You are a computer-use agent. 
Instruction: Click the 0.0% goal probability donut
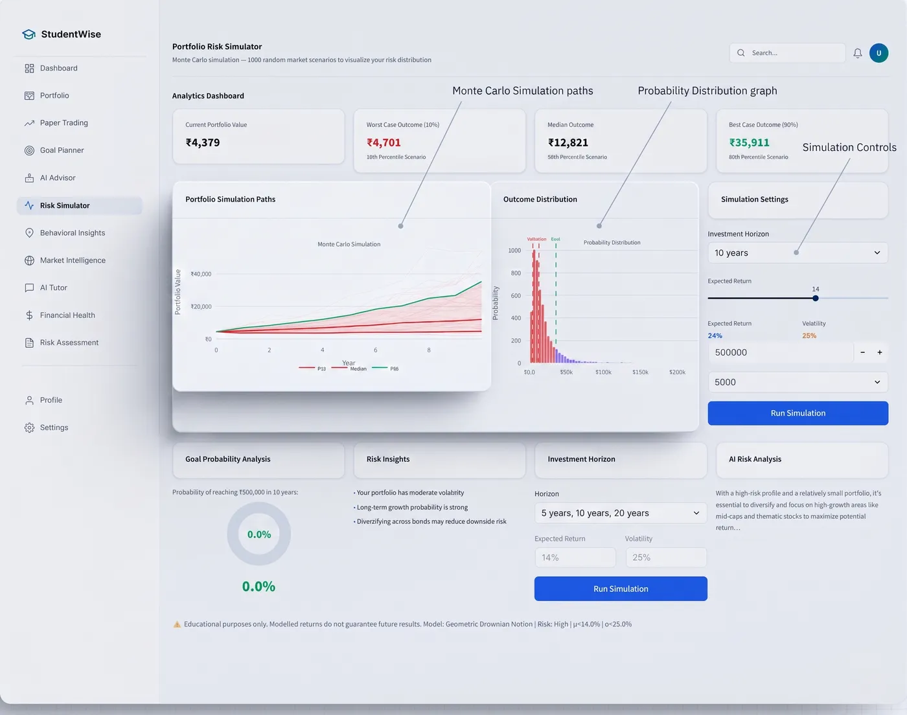pyautogui.click(x=258, y=534)
